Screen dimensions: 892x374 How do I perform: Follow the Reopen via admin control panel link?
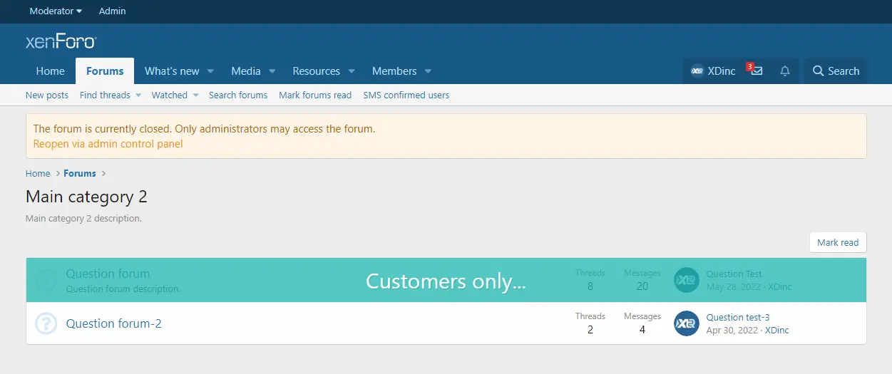click(108, 144)
